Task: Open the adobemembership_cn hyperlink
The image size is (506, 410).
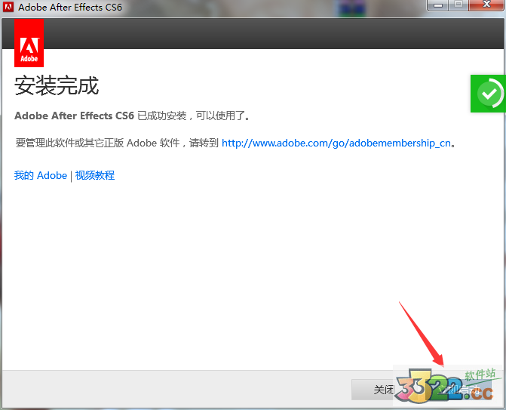Action: coord(336,143)
